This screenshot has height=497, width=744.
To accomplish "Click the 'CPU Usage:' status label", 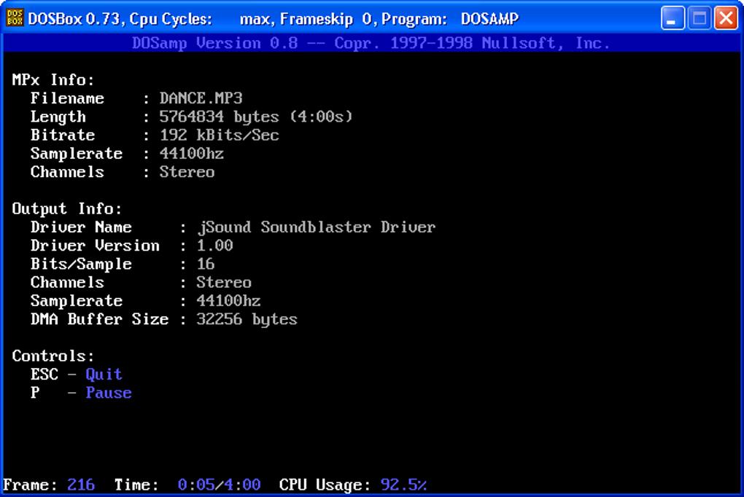I will [x=325, y=485].
